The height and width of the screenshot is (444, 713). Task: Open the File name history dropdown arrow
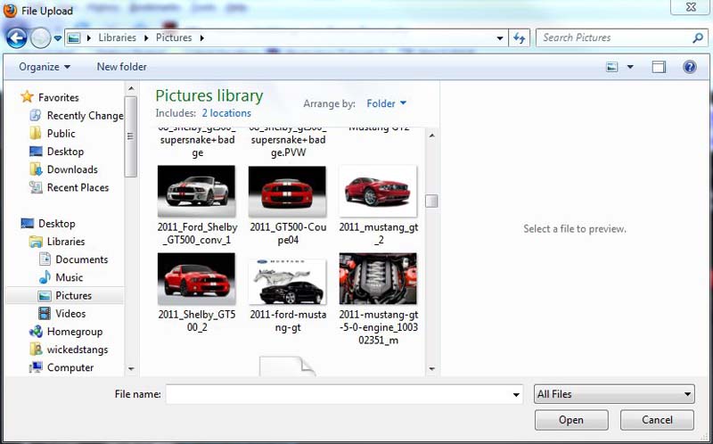click(x=516, y=394)
